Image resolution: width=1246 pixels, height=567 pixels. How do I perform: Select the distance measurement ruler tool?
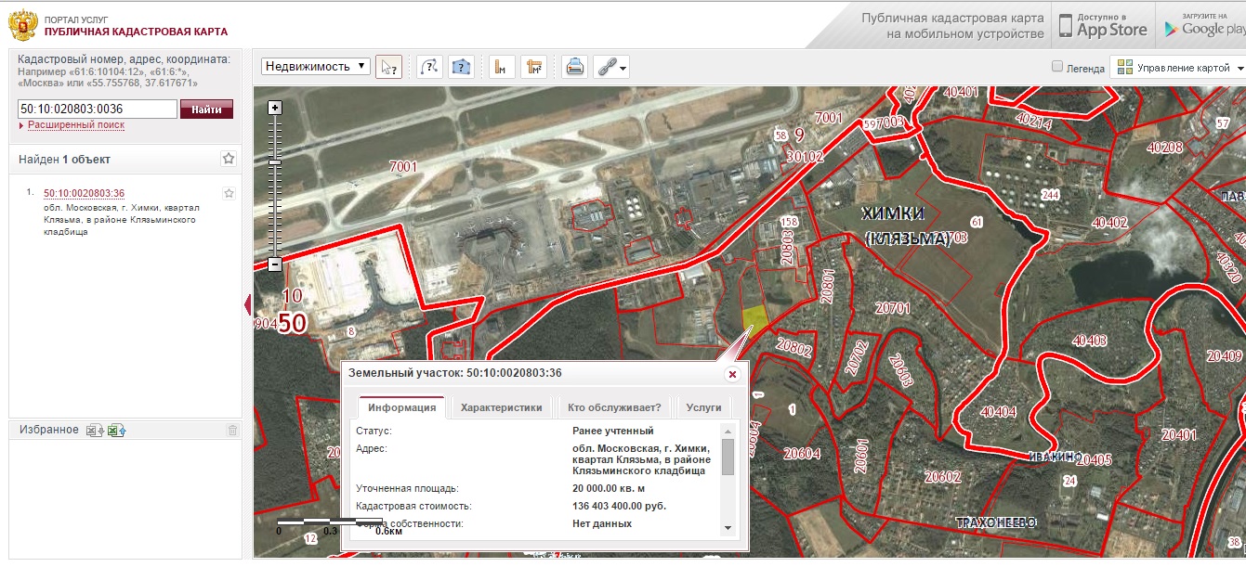tap(502, 67)
